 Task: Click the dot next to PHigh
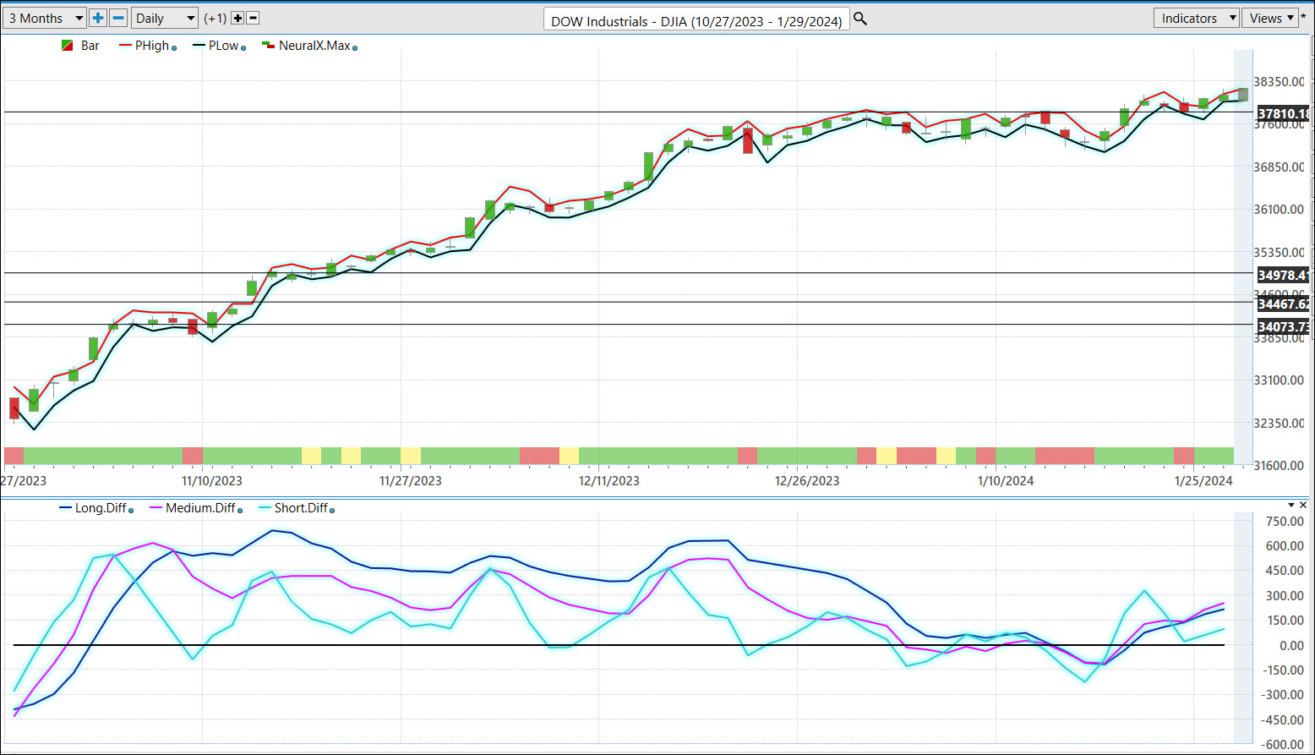174,48
